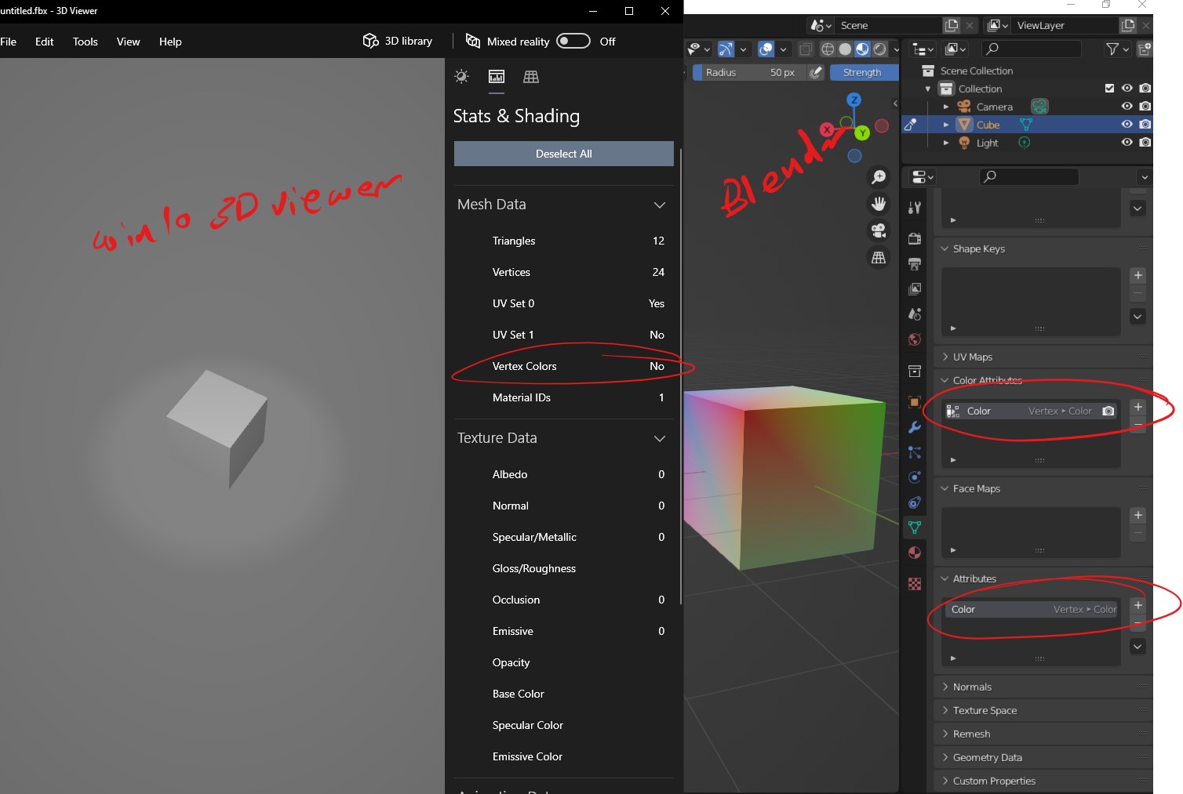Open the Grid & Views icon in 3D Viewer
This screenshot has width=1183, height=794.
(531, 76)
